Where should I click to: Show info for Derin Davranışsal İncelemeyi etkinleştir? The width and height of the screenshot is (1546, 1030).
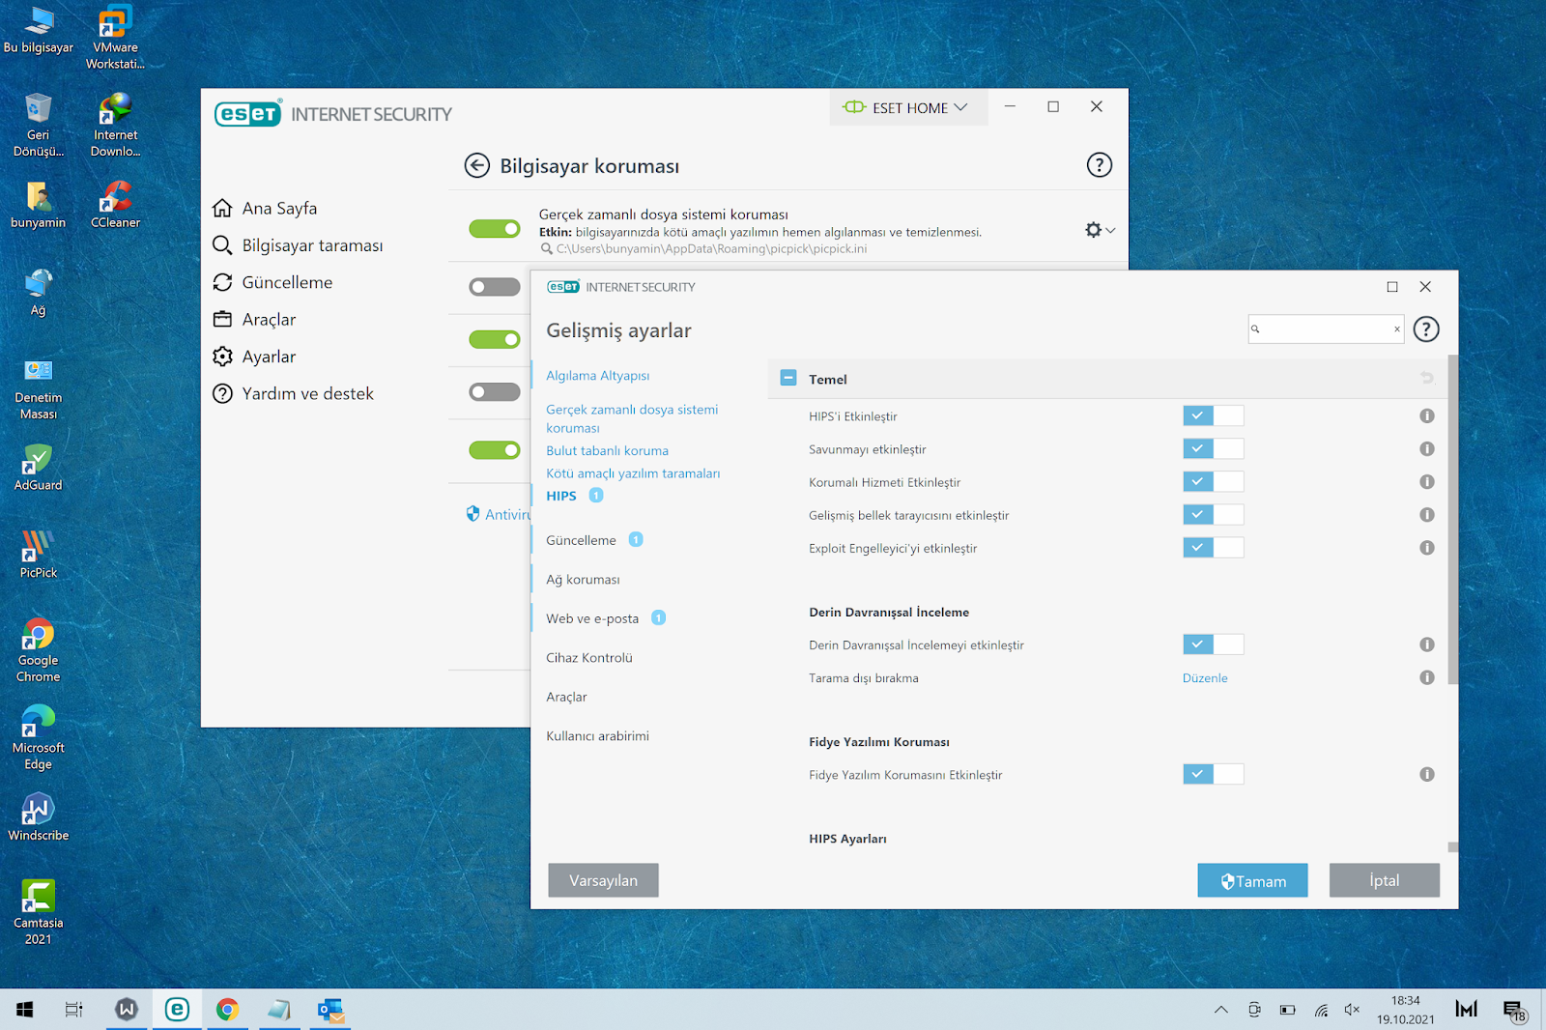pos(1426,644)
